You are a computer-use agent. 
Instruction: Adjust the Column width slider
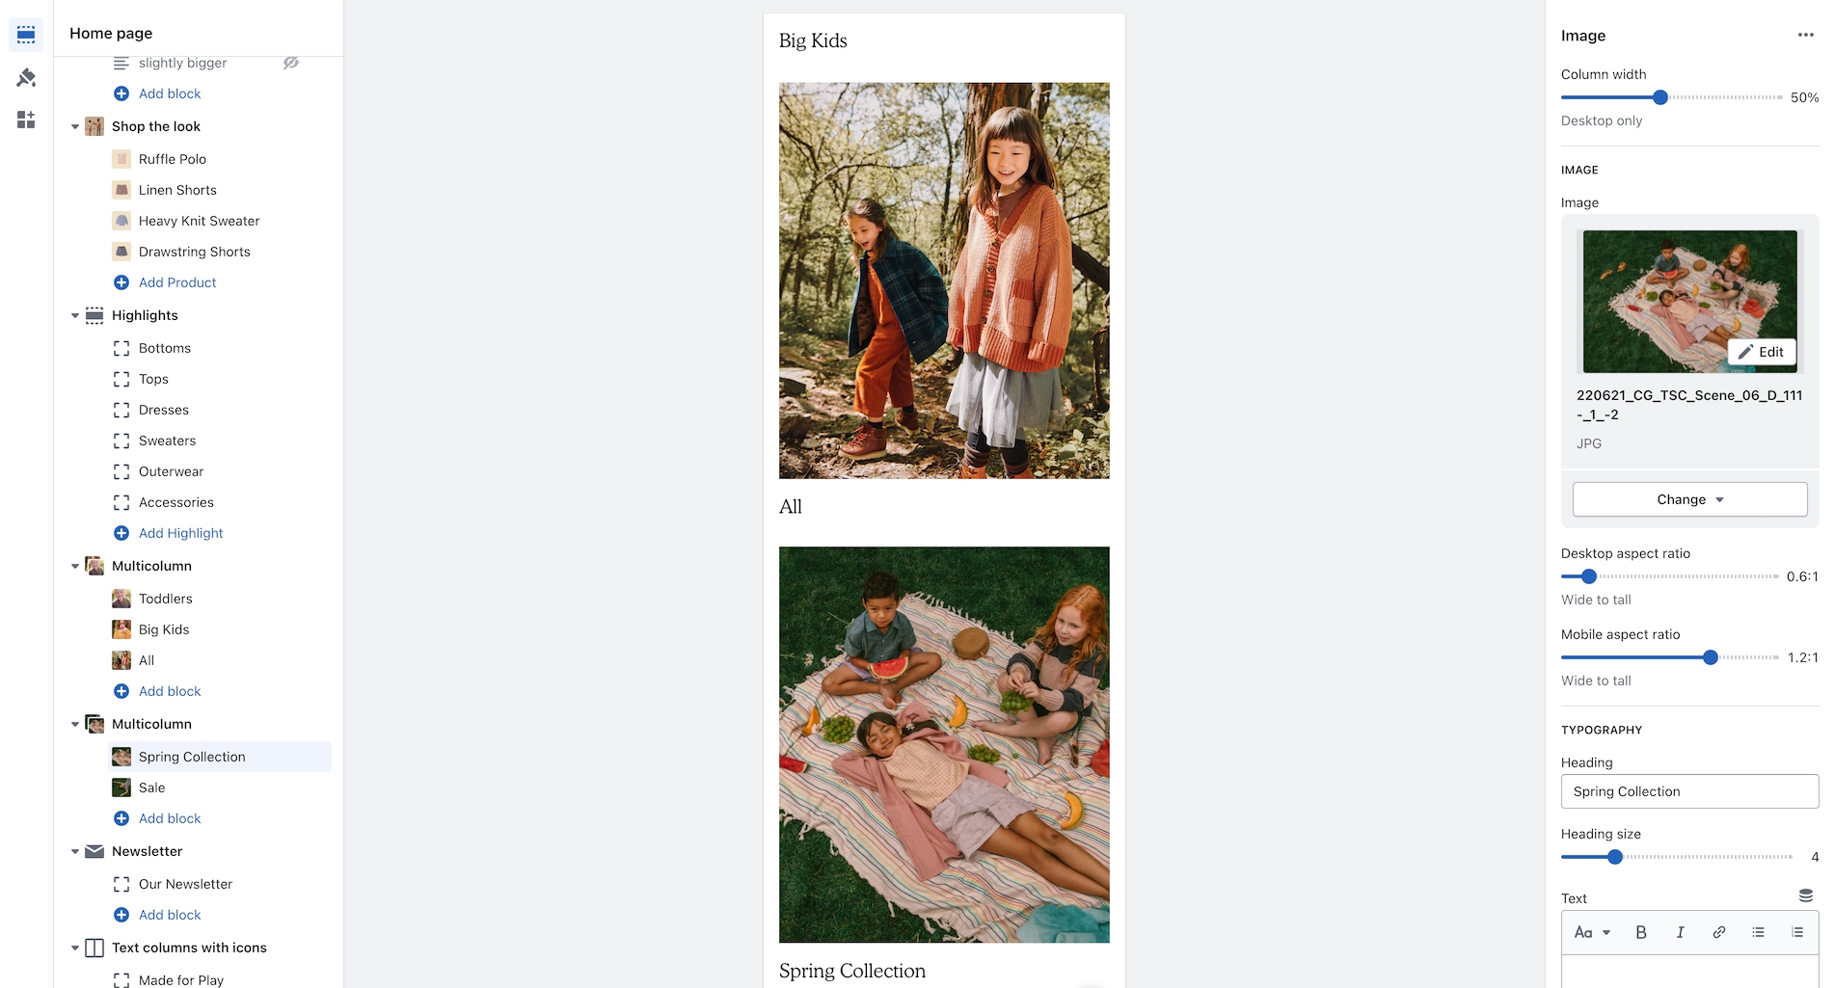point(1659,97)
